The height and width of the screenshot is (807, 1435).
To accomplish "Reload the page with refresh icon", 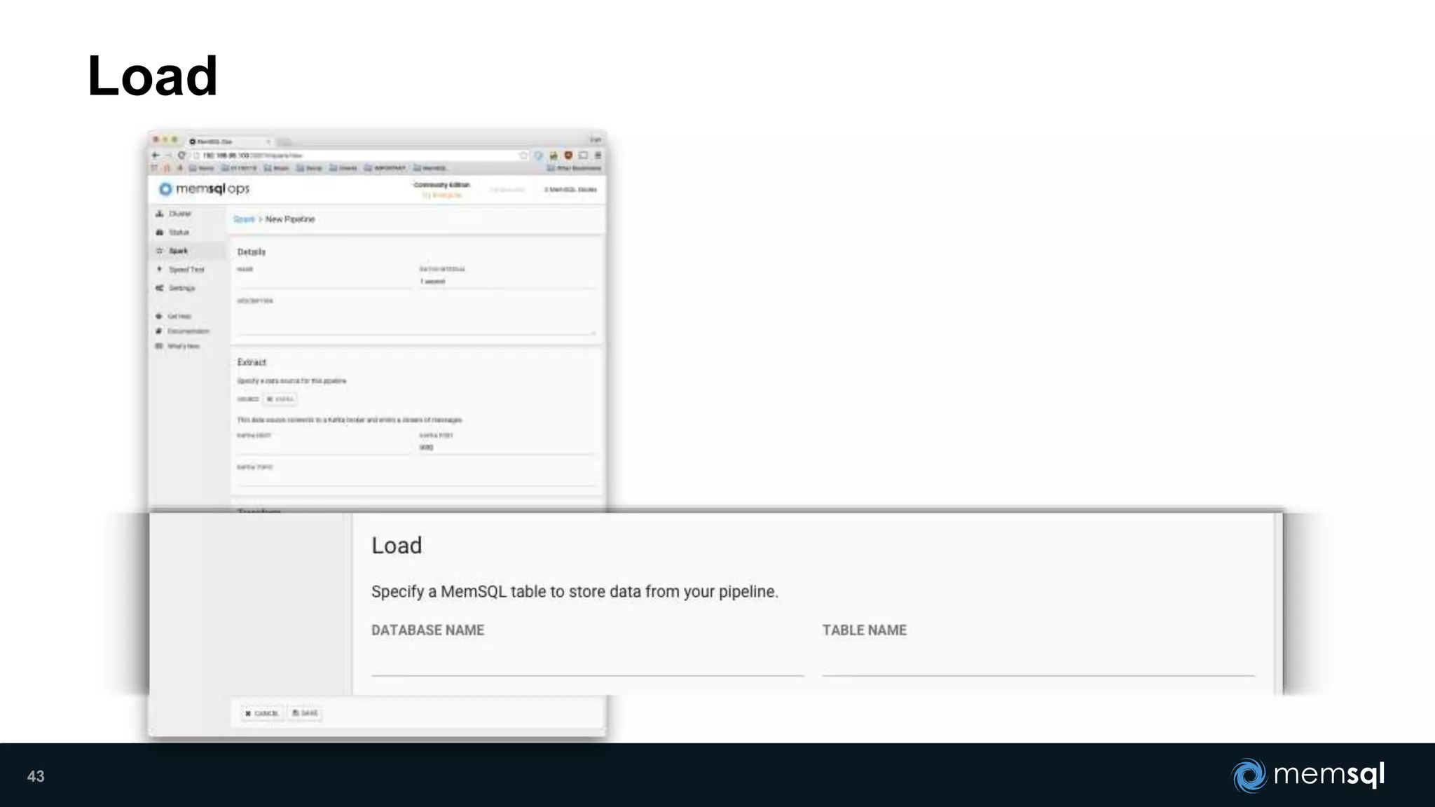I will pos(181,156).
